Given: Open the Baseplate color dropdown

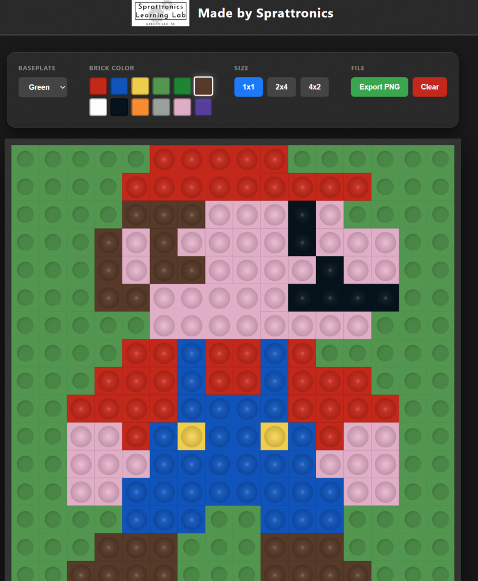Looking at the screenshot, I should tap(43, 87).
